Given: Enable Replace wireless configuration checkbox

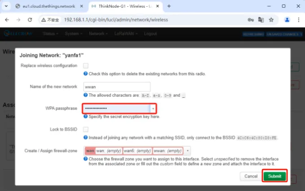Looking at the screenshot, I should pos(86,66).
